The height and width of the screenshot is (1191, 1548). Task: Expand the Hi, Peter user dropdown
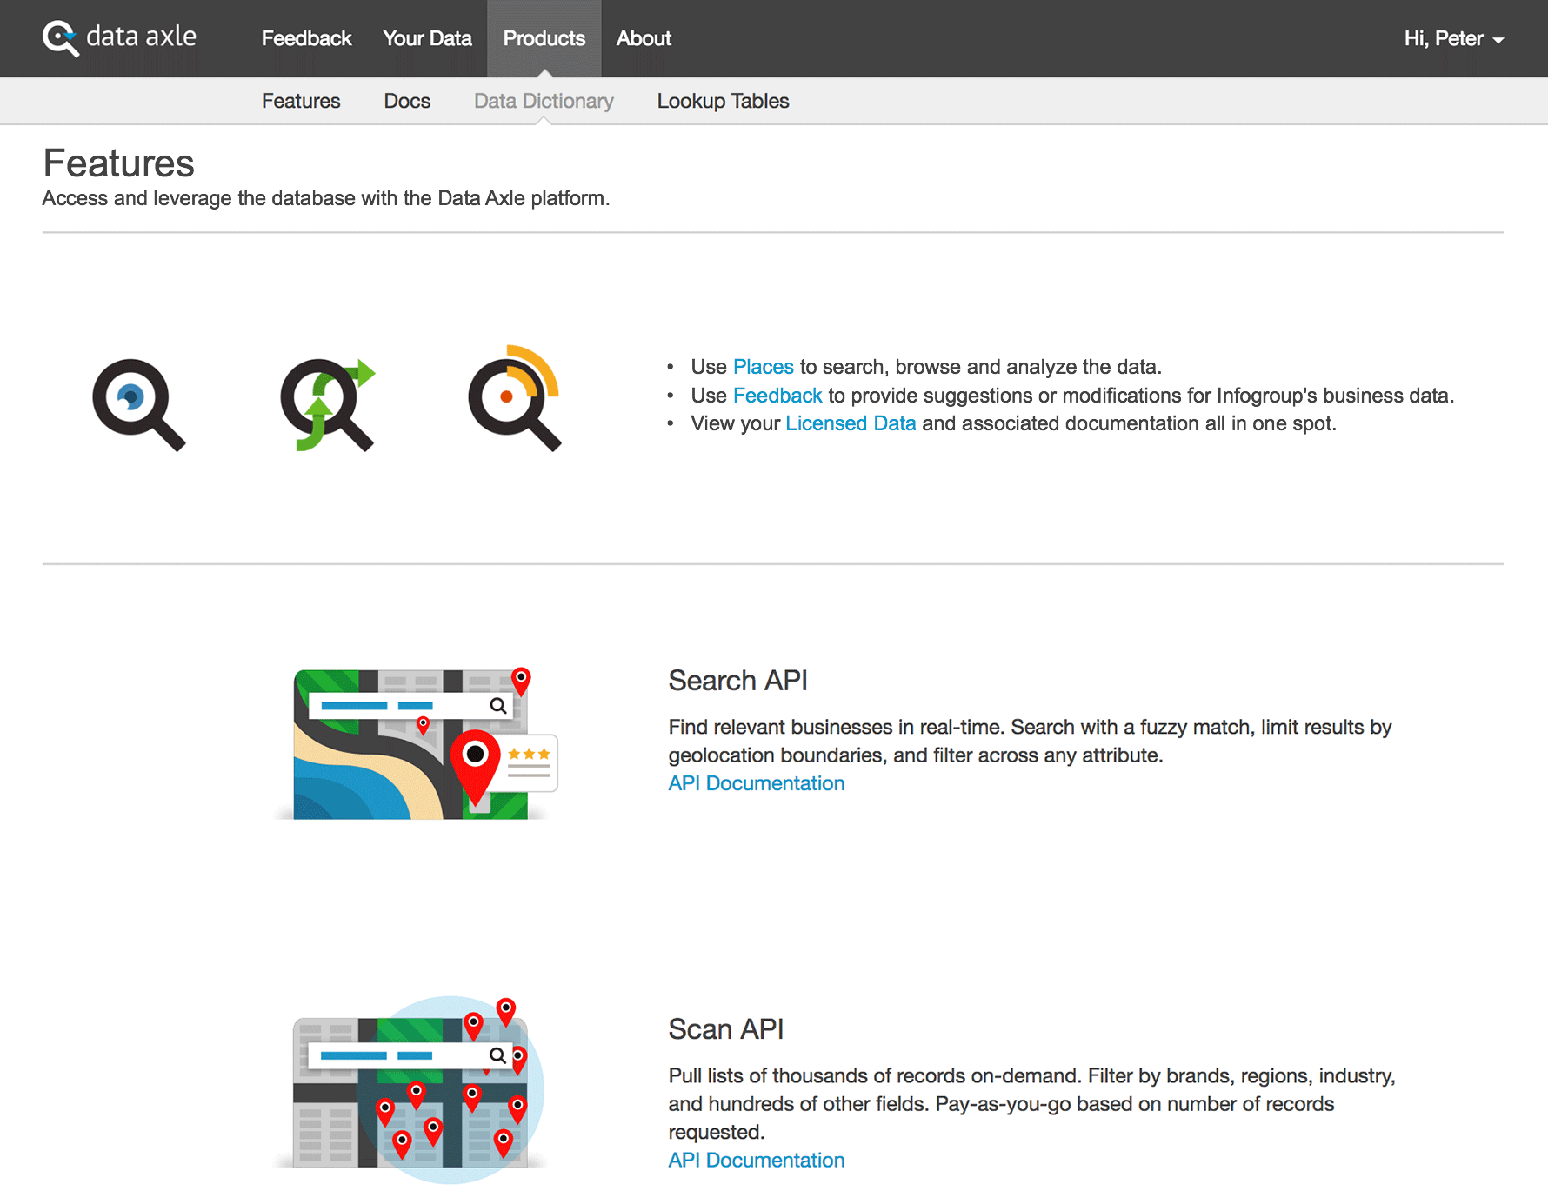[x=1453, y=38]
